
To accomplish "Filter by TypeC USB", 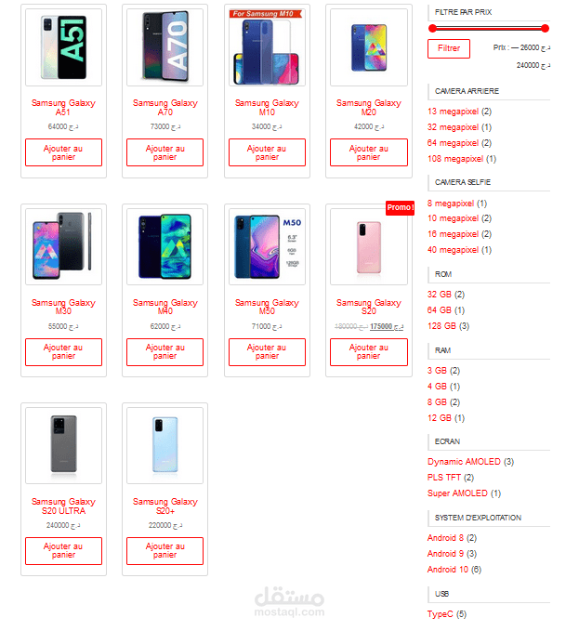I will pyautogui.click(x=447, y=614).
